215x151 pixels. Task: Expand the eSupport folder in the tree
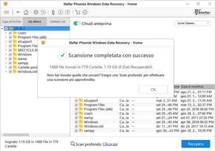[6, 42]
